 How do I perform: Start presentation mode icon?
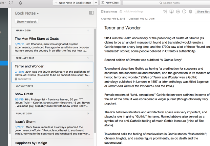pos(171,12)
